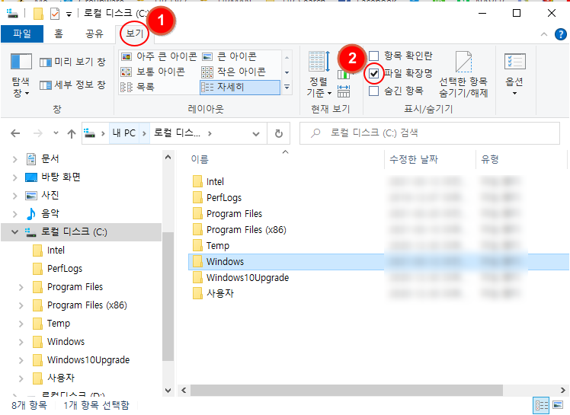Collapse the ribbon with the caret
The image size is (570, 415).
point(544,34)
